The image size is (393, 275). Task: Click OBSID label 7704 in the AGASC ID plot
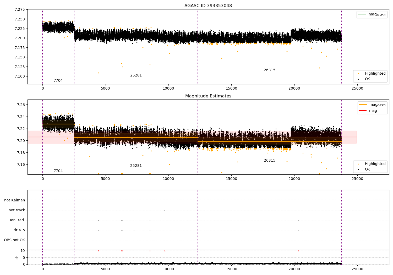58,81
